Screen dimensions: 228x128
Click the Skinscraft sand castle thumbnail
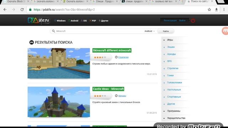coord(59,63)
